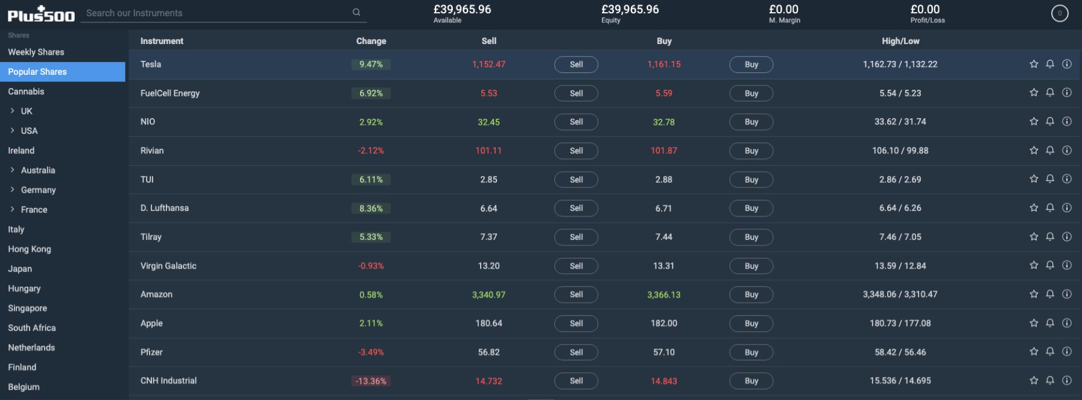The image size is (1082, 400).
Task: Open Apple instrument info icon
Action: click(1067, 323)
